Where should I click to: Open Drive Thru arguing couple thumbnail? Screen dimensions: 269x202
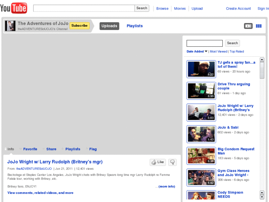pyautogui.click(x=201, y=91)
